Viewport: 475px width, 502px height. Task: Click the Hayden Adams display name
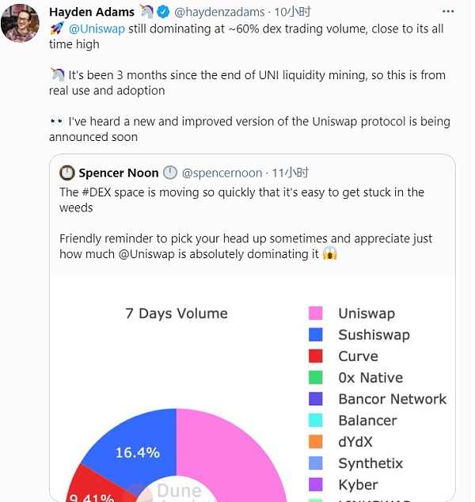pos(93,12)
